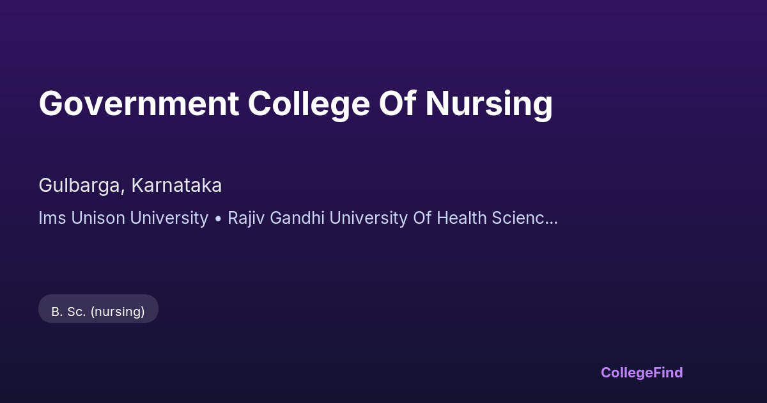Click the word "Nursing" in the heading
This screenshot has height=403, width=767.
[488, 104]
